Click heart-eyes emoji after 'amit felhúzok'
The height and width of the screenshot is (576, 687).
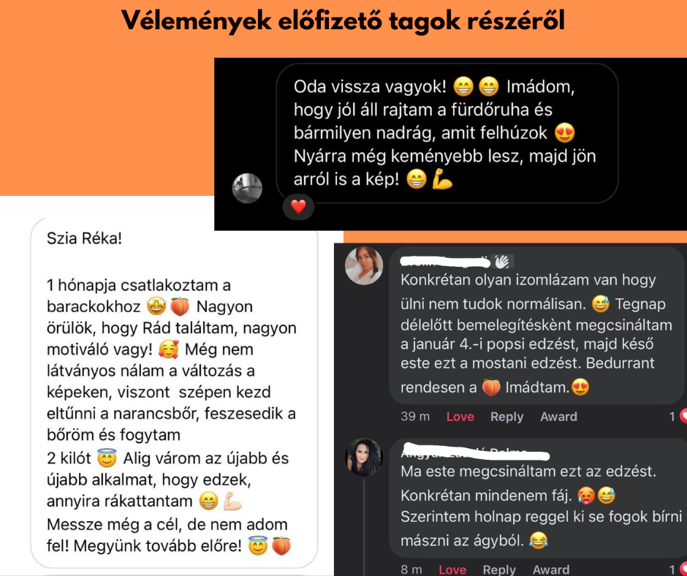click(x=565, y=133)
